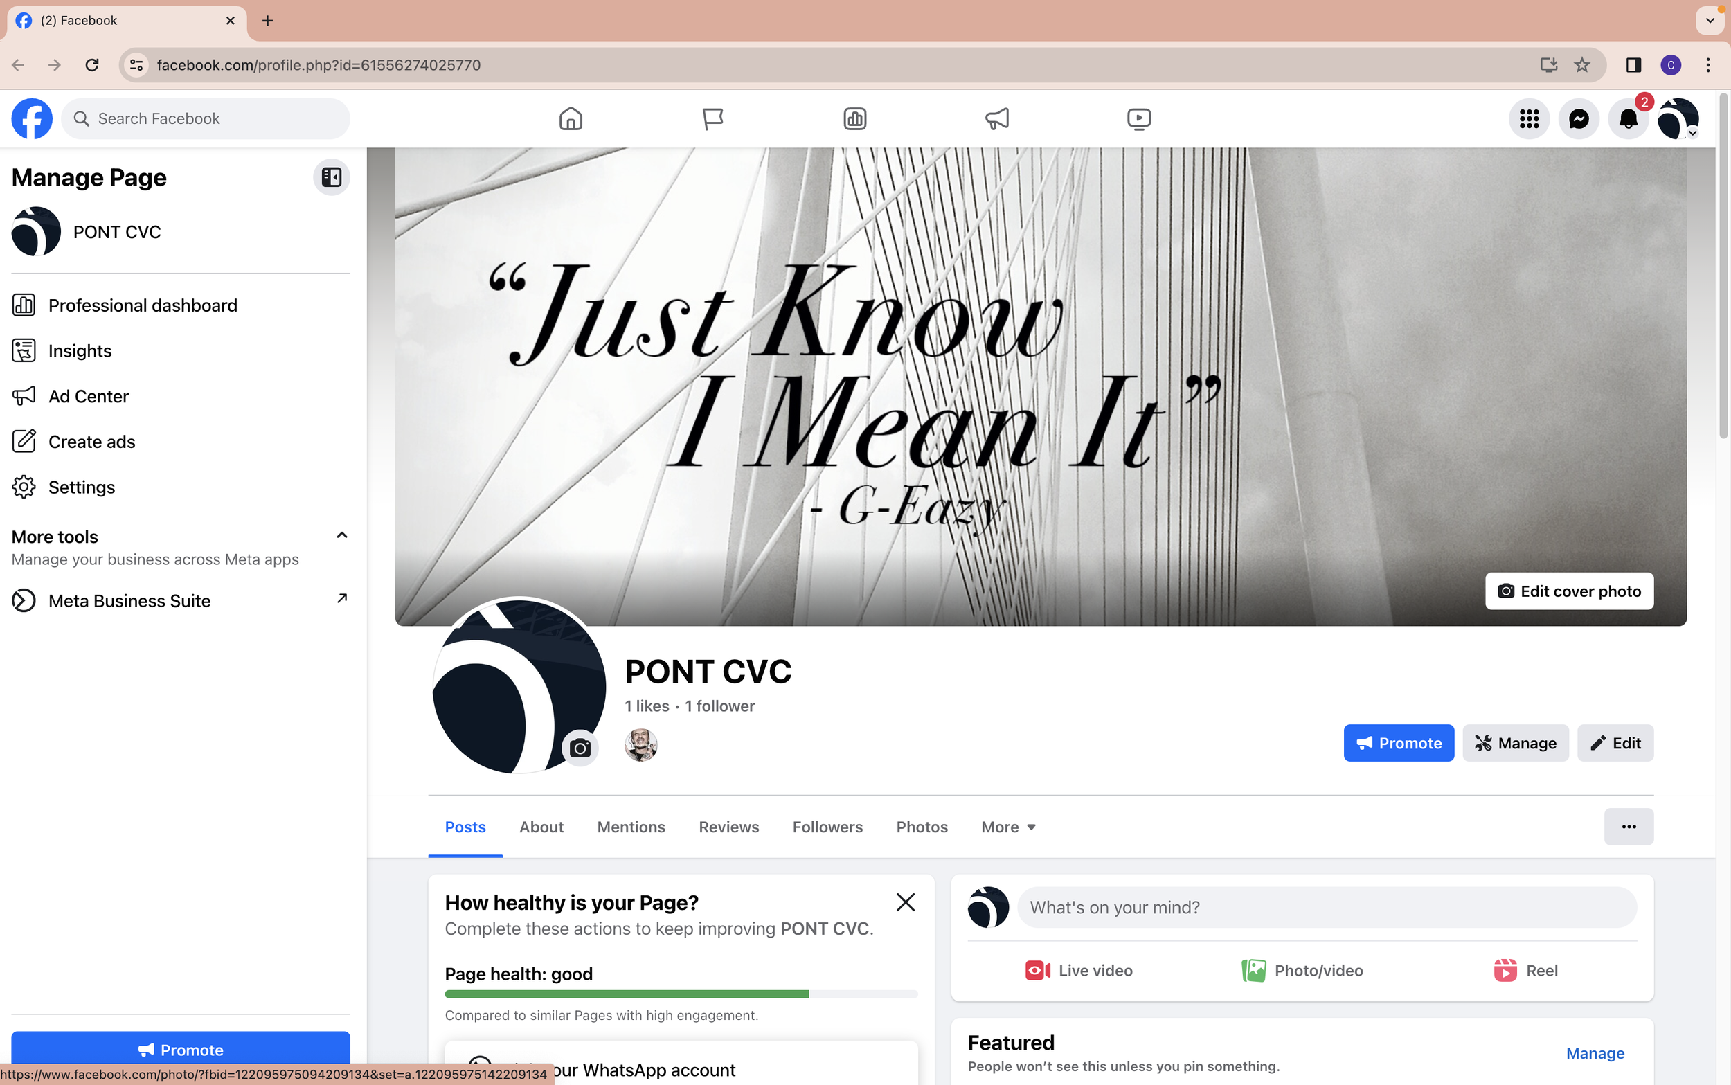The width and height of the screenshot is (1731, 1085).
Task: Click the Edit cover photo button
Action: point(1569,591)
